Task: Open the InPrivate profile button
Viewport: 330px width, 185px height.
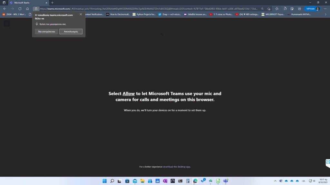Action: click(313, 9)
